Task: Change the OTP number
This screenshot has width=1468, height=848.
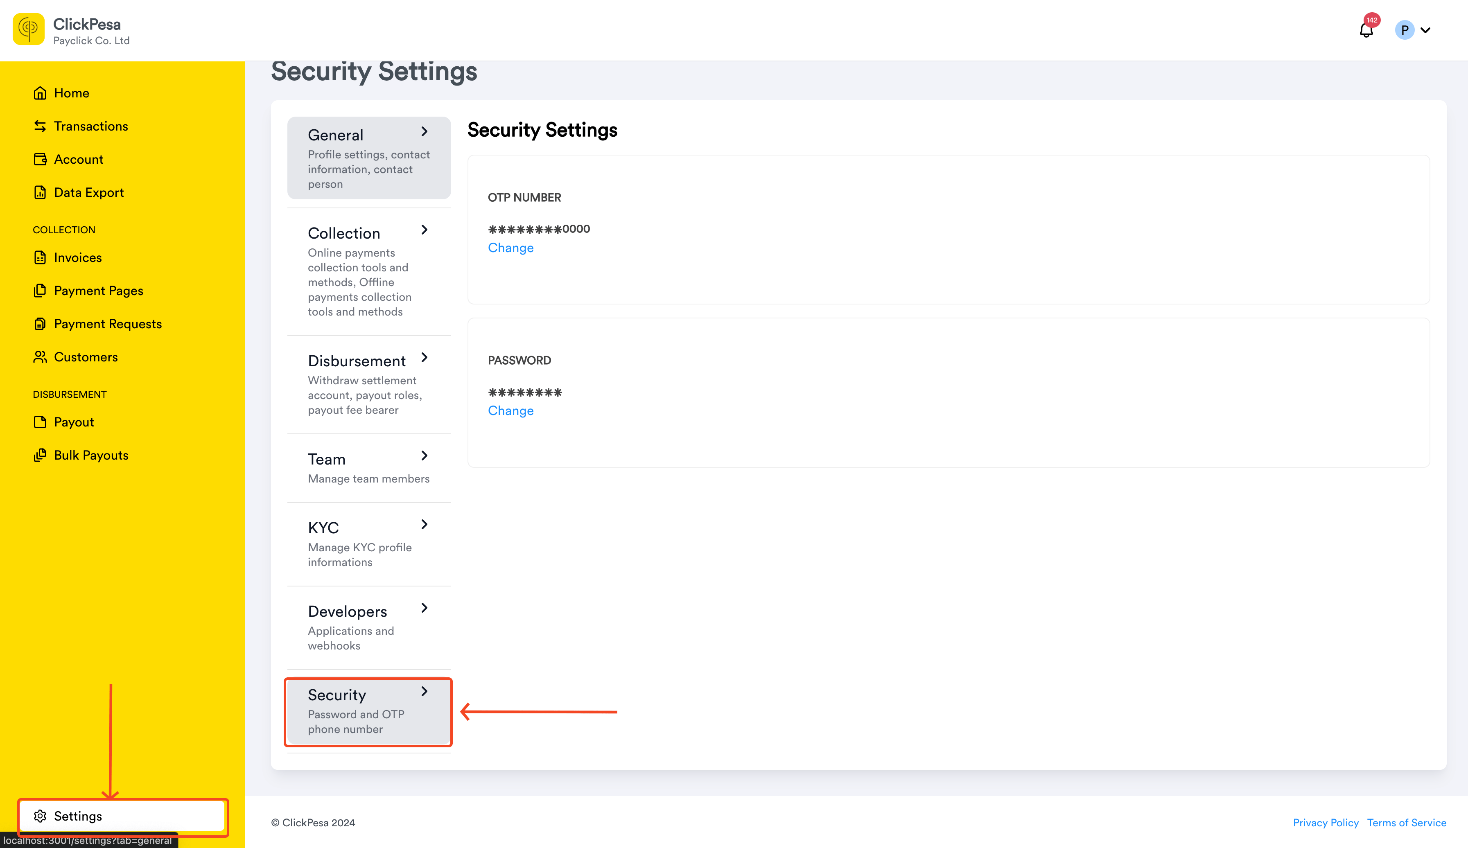Action: [510, 248]
